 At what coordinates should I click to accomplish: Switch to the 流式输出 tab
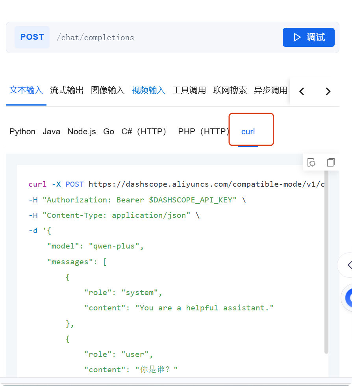click(67, 90)
